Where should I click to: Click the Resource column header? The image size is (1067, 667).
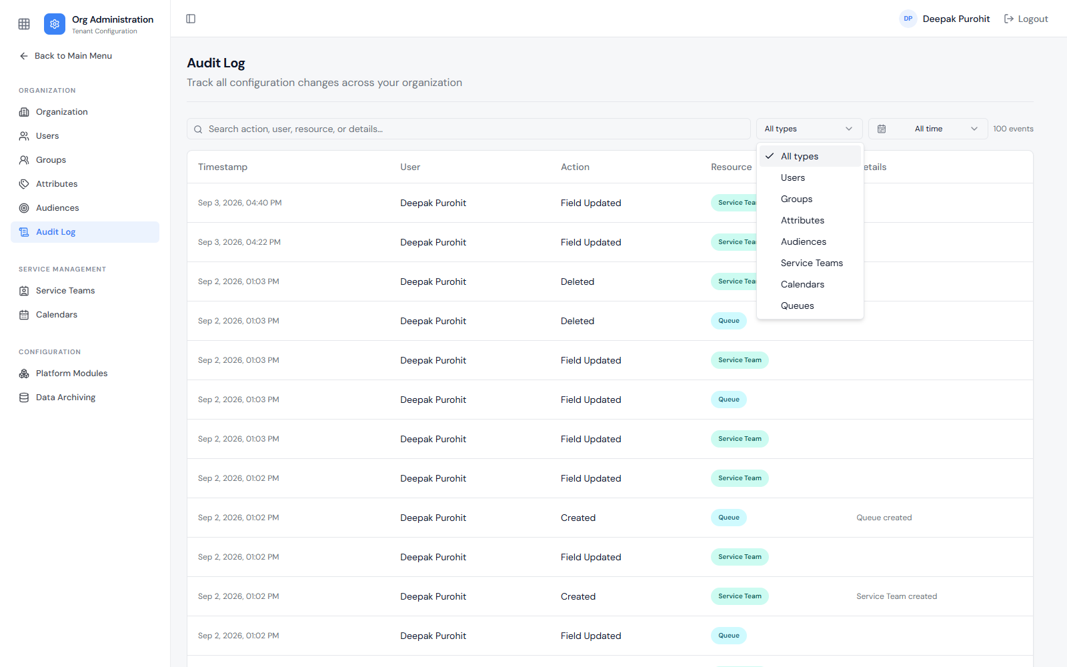731,167
